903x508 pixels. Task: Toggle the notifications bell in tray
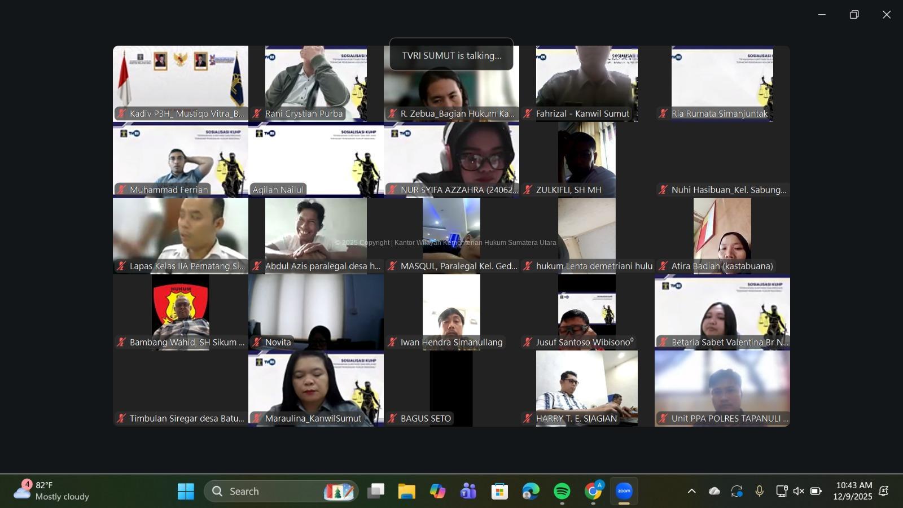884,491
